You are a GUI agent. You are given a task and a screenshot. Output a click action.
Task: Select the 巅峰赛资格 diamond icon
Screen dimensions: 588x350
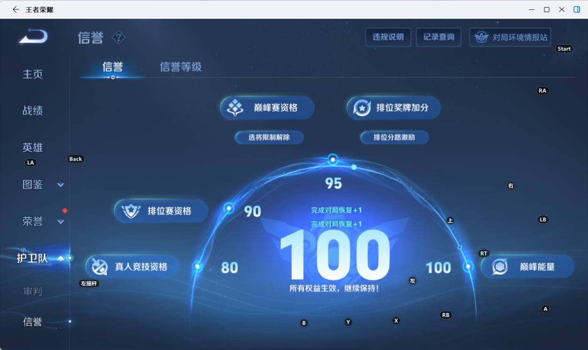click(235, 107)
